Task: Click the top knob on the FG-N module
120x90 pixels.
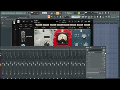Action: point(84,36)
